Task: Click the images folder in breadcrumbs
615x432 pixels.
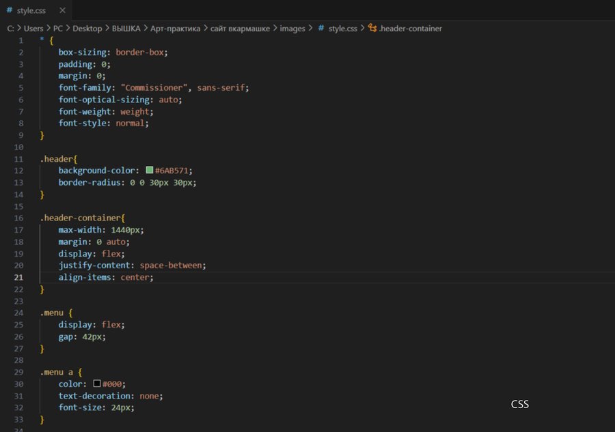Action: point(292,29)
